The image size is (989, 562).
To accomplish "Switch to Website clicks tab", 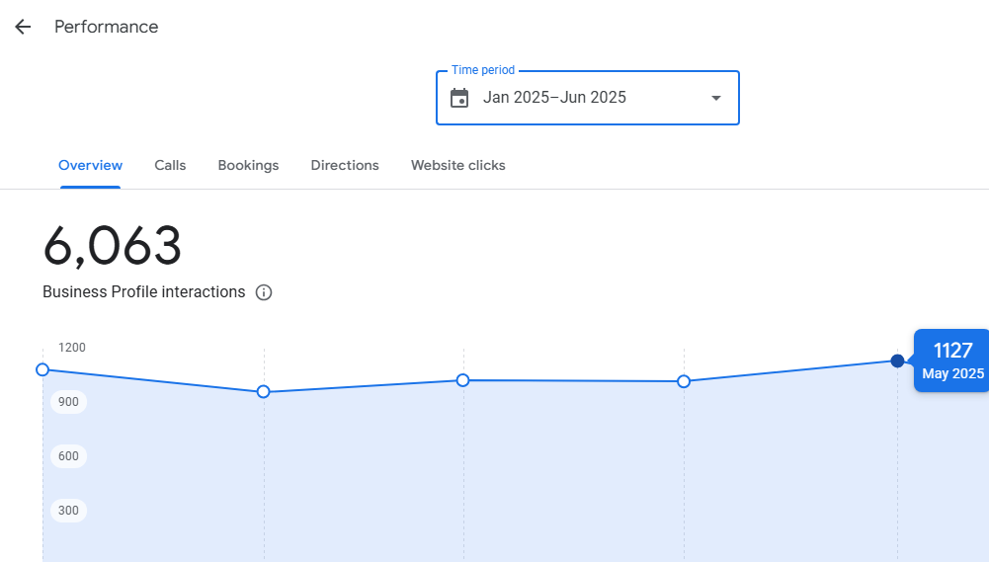I will pos(457,165).
